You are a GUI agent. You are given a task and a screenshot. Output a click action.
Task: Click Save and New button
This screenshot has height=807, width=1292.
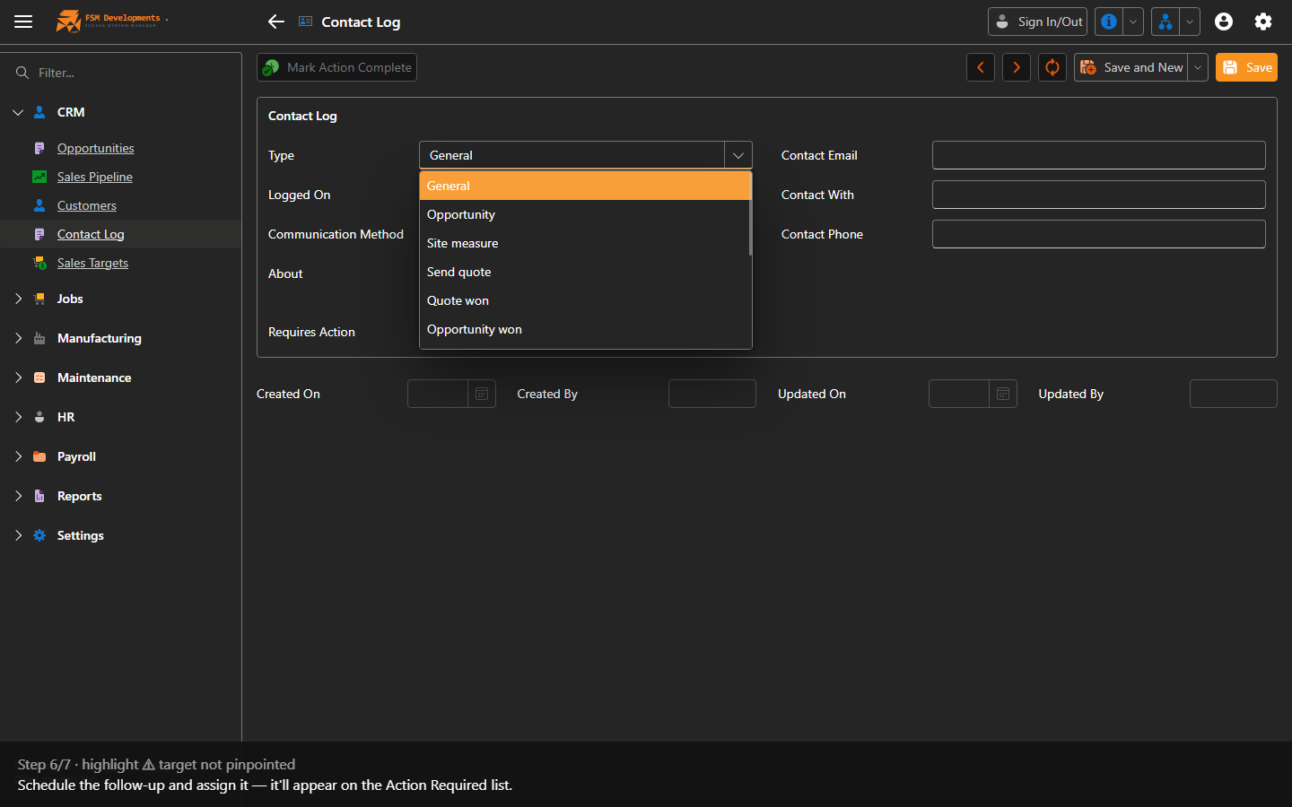click(1130, 67)
